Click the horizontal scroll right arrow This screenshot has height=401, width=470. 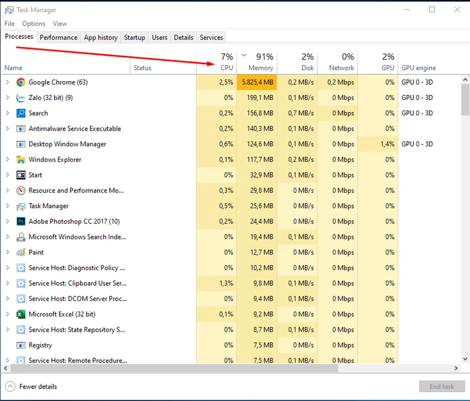456,368
